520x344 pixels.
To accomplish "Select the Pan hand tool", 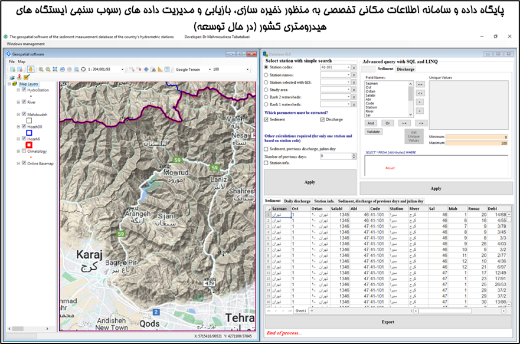I will pyautogui.click(x=31, y=69).
